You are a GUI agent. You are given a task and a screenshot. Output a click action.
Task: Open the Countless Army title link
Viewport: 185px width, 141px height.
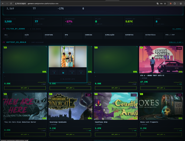(101, 122)
